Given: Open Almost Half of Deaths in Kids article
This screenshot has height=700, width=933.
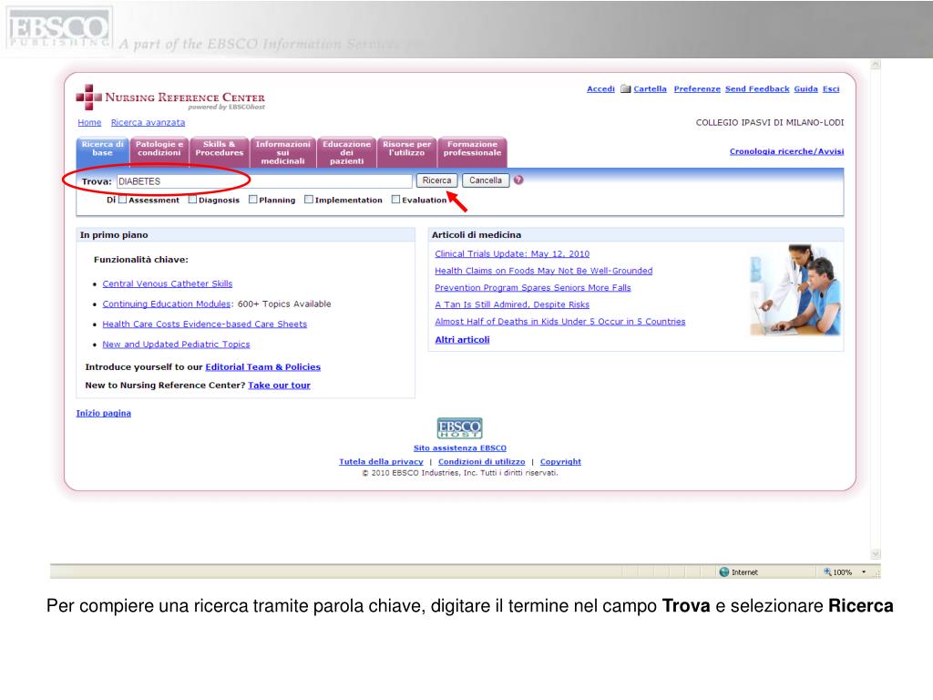Looking at the screenshot, I should [560, 322].
